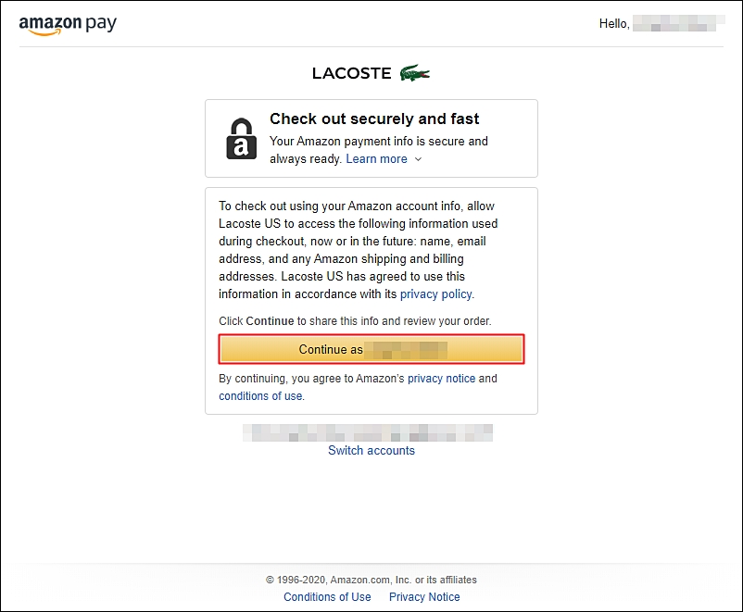Click the blurred account name beside Hello

678,23
